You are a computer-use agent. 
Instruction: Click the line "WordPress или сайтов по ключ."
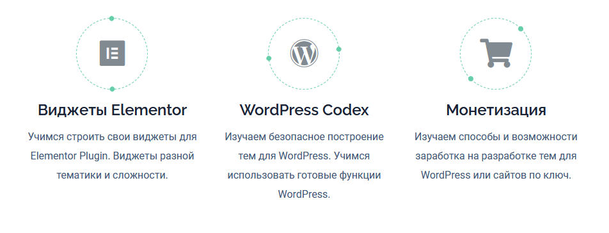(x=496, y=175)
